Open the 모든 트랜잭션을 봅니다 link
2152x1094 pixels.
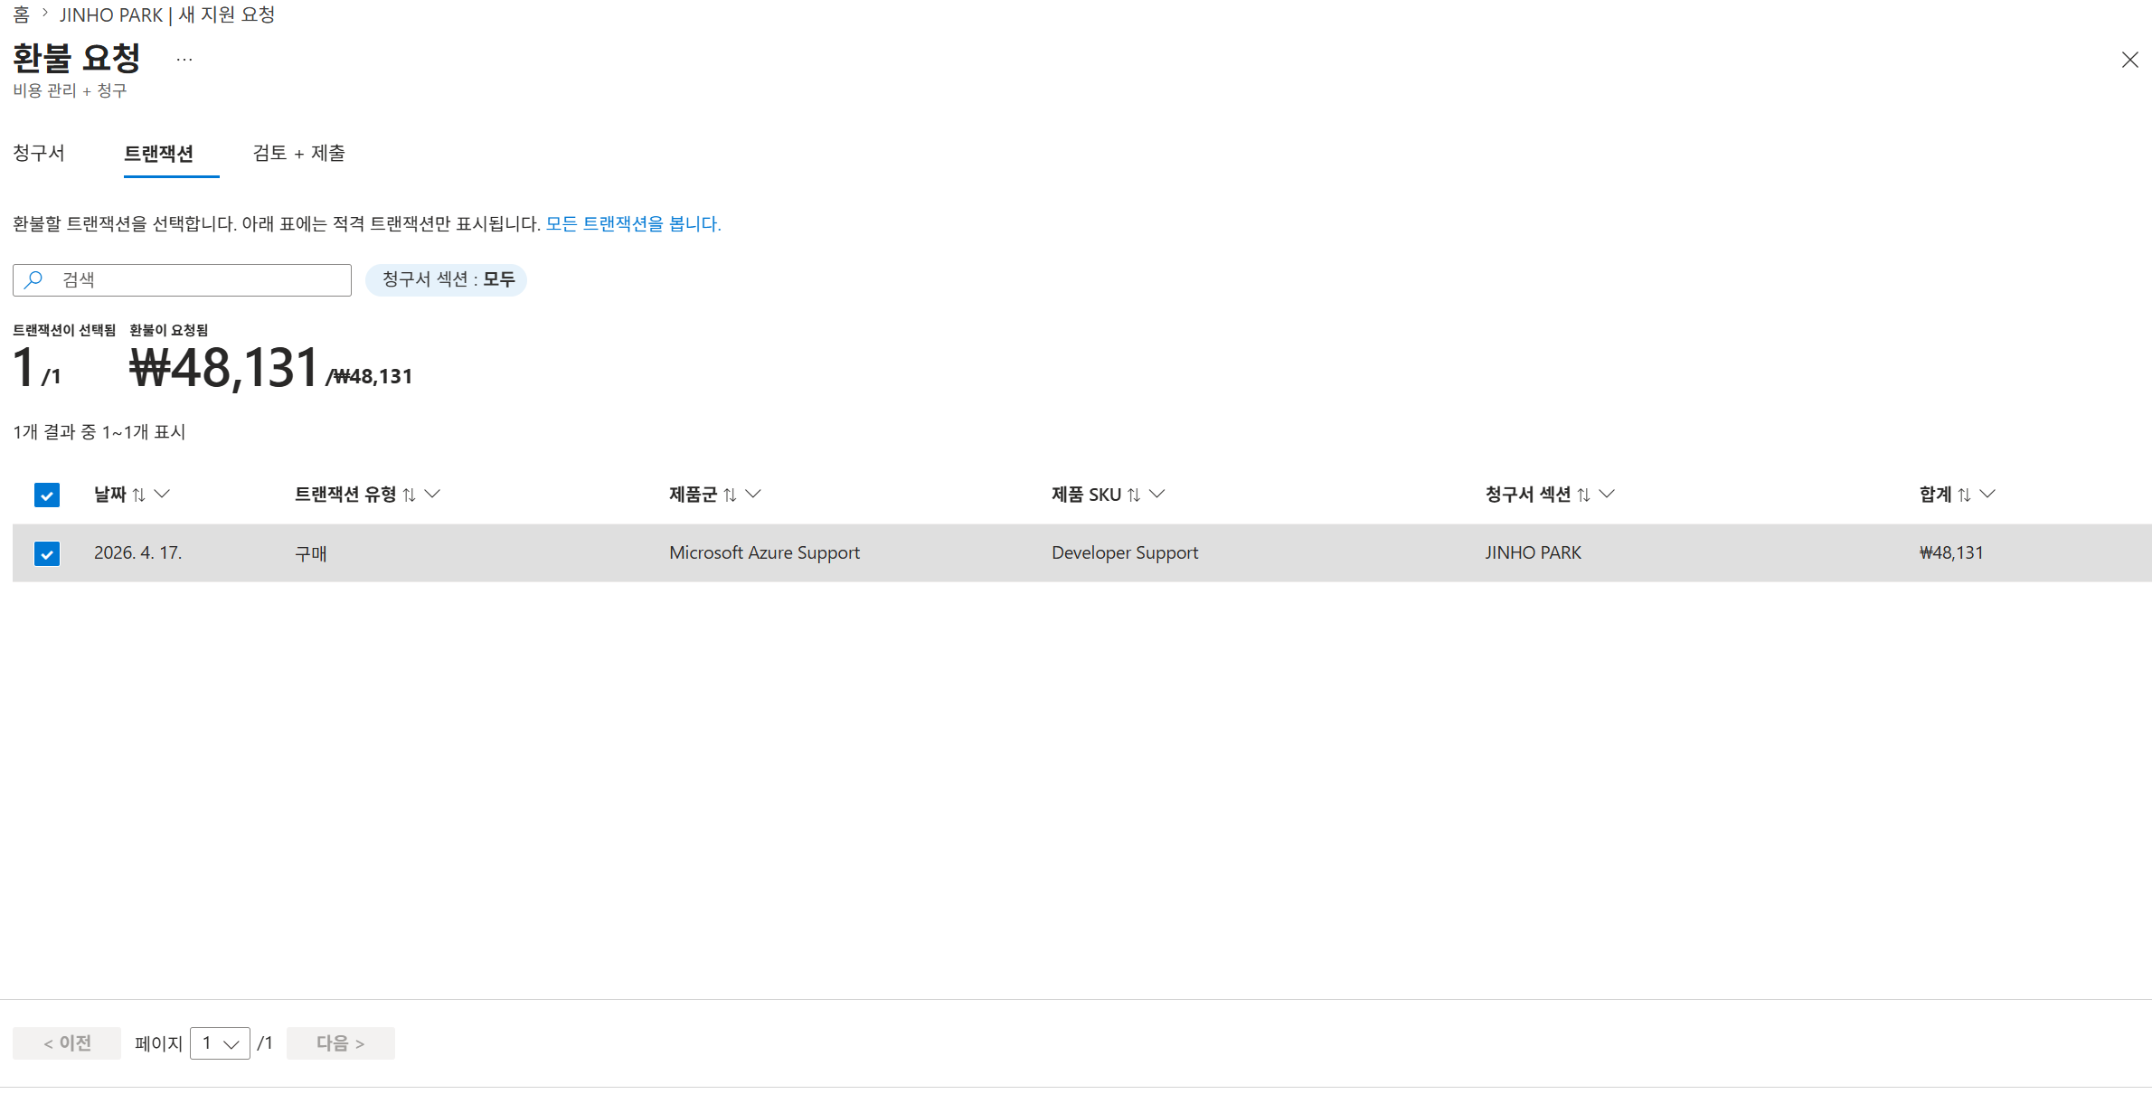click(x=633, y=223)
